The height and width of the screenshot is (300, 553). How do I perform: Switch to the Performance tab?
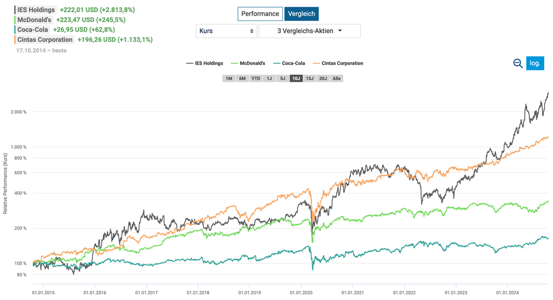[260, 14]
